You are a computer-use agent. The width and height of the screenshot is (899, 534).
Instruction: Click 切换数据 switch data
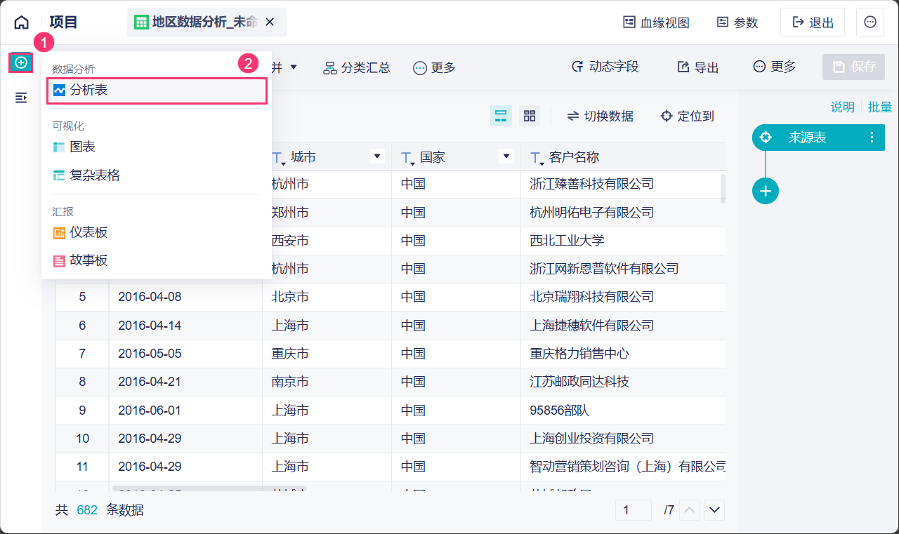point(601,116)
